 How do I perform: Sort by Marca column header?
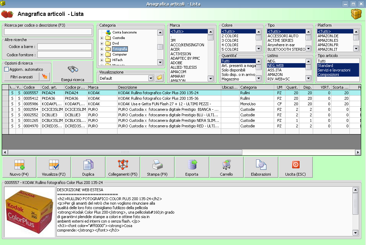102,87
